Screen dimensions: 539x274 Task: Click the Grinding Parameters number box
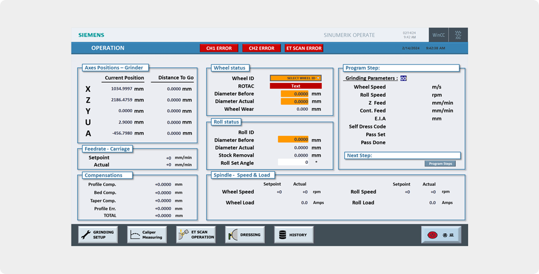[x=403, y=78]
